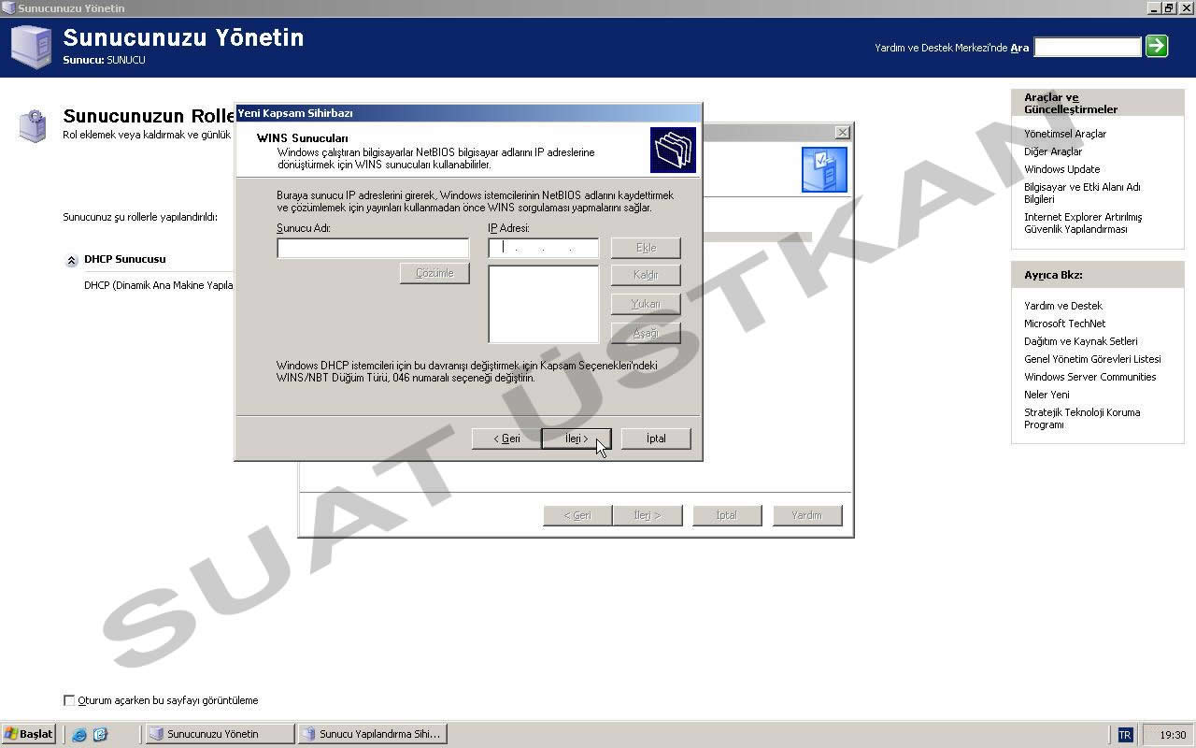Click the IP Adresi input field

[x=544, y=248]
